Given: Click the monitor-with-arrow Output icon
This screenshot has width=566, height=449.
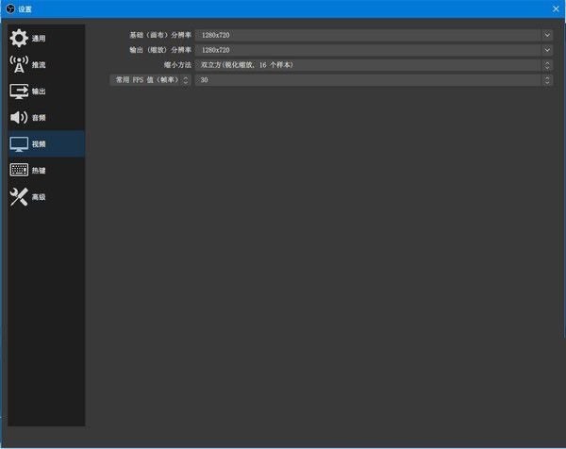Looking at the screenshot, I should (19, 91).
